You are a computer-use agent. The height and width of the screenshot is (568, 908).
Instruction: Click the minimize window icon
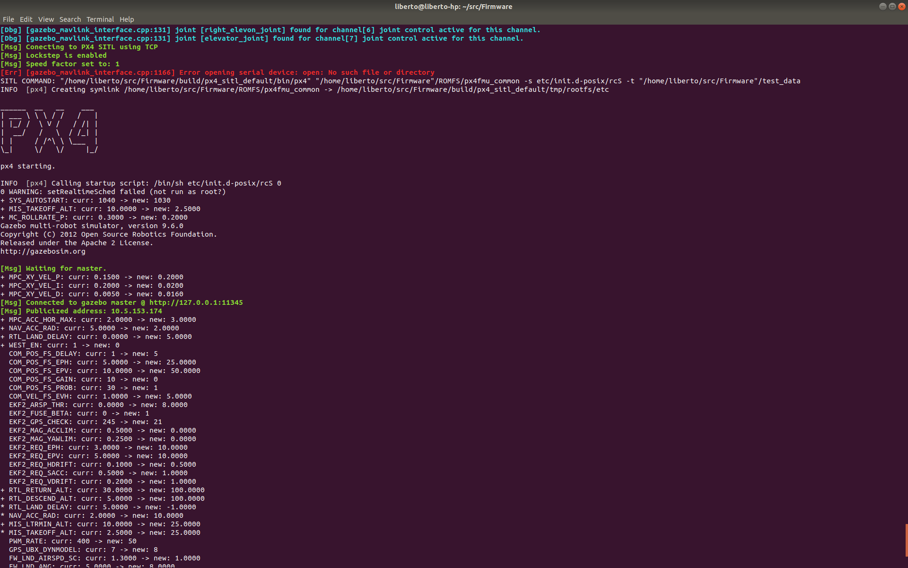[x=882, y=6]
